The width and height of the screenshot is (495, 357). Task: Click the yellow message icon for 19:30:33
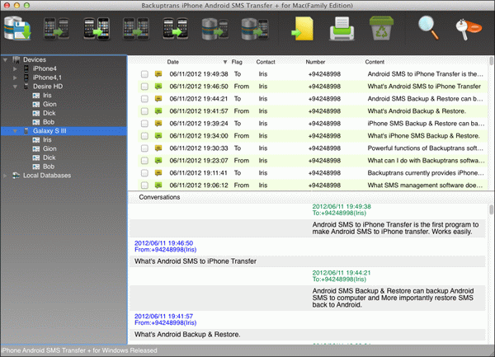click(158, 148)
